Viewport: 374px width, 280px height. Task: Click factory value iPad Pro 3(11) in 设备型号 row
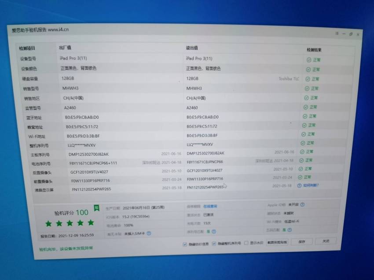(73, 58)
